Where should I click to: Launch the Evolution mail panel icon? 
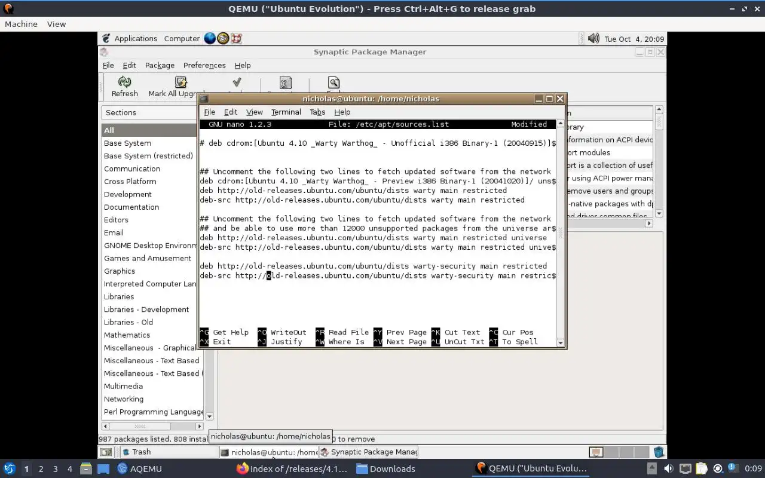click(x=223, y=38)
